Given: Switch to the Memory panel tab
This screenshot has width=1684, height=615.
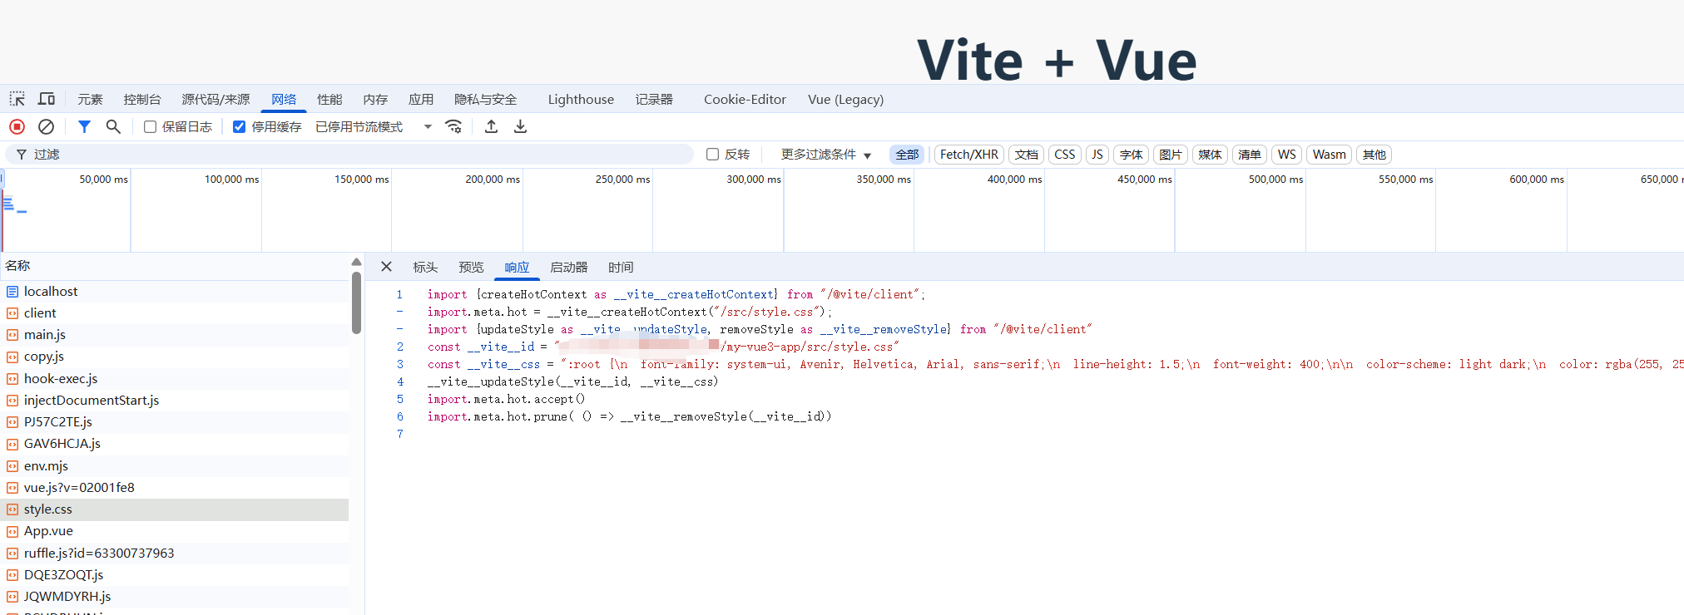Looking at the screenshot, I should tap(375, 100).
